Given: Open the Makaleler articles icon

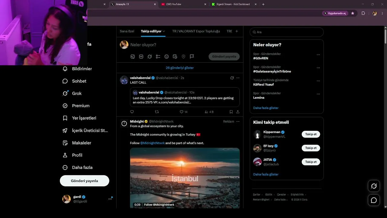Looking at the screenshot, I should tap(65, 143).
